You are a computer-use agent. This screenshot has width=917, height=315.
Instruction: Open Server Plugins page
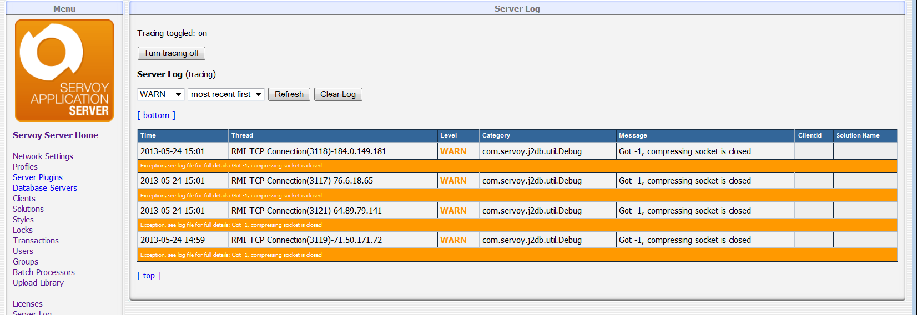point(38,177)
